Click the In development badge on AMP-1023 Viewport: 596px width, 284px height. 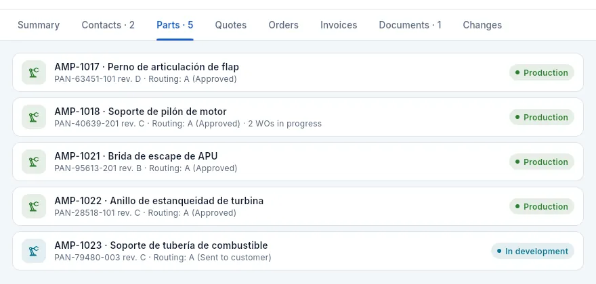532,251
